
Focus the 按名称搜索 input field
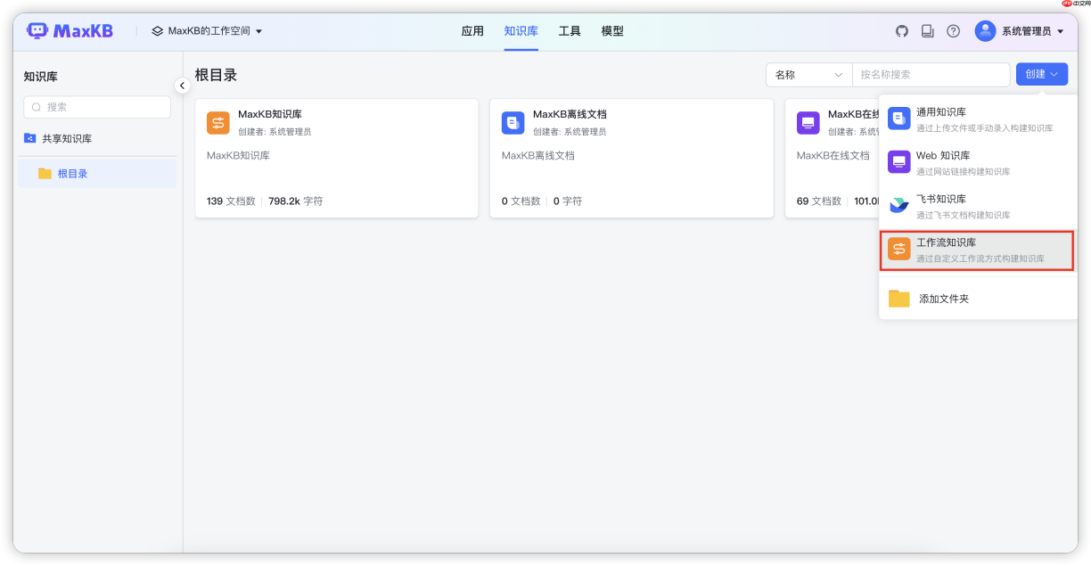(931, 75)
